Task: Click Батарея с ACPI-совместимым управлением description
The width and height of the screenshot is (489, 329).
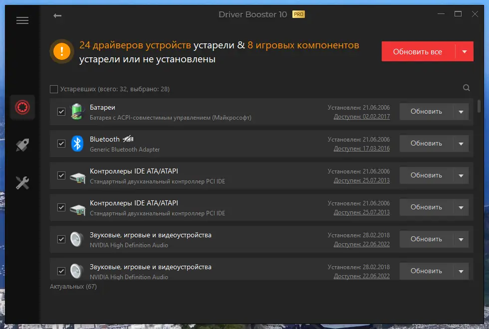Action: tap(171, 118)
